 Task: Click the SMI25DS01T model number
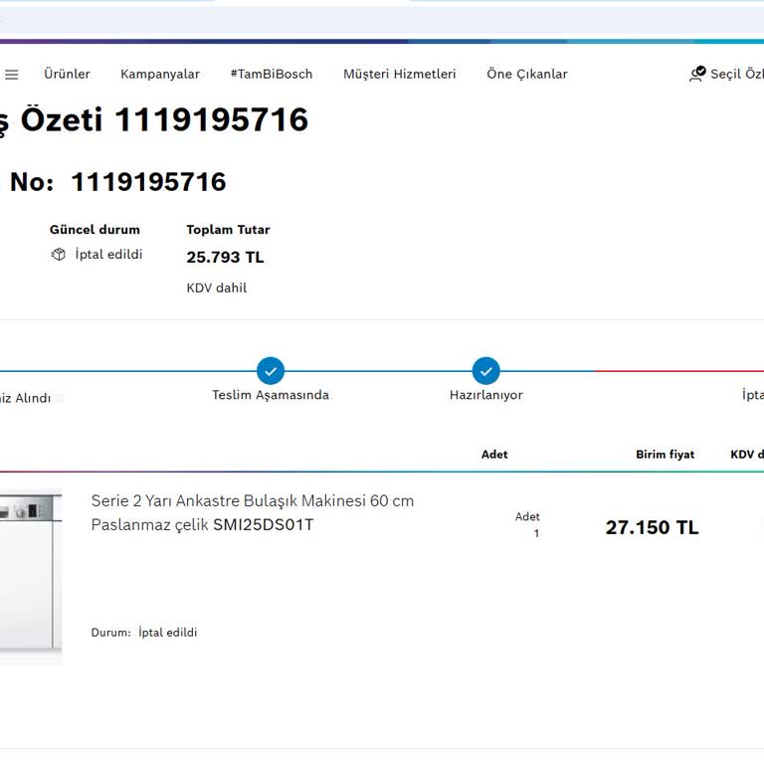[x=263, y=525]
